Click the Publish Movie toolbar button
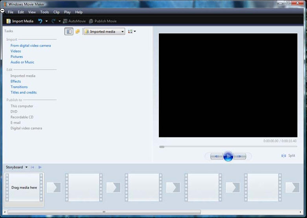 [103, 21]
